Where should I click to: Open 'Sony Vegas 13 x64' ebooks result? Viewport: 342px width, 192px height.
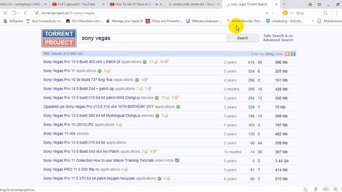click(59, 134)
